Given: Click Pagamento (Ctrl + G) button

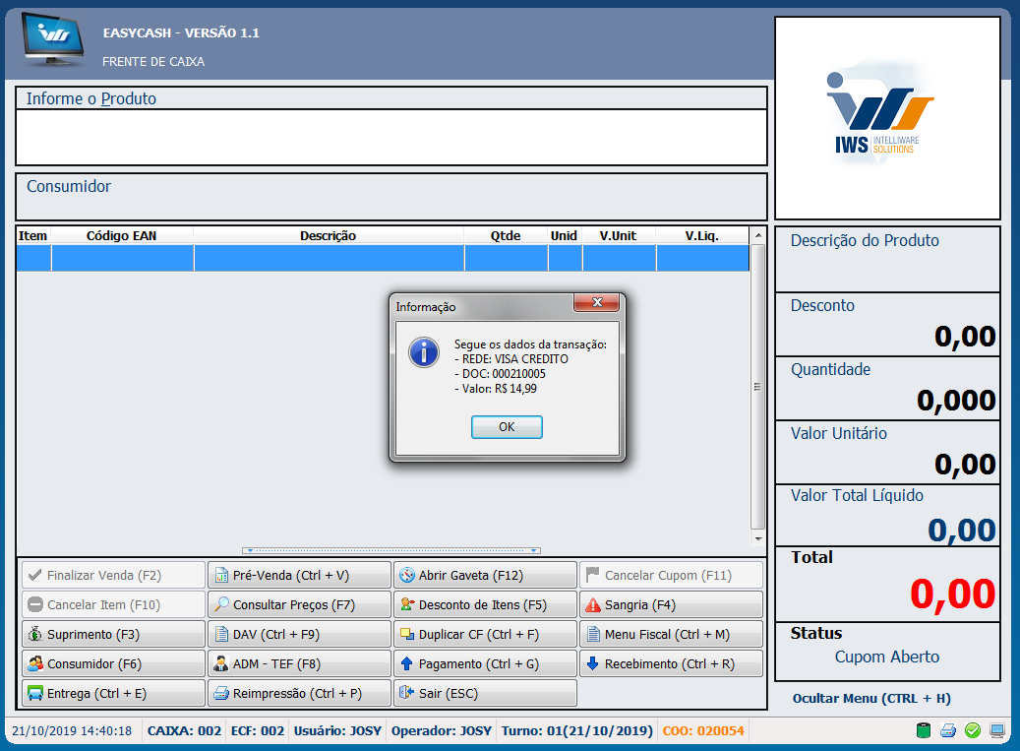Looking at the screenshot, I should coord(485,663).
